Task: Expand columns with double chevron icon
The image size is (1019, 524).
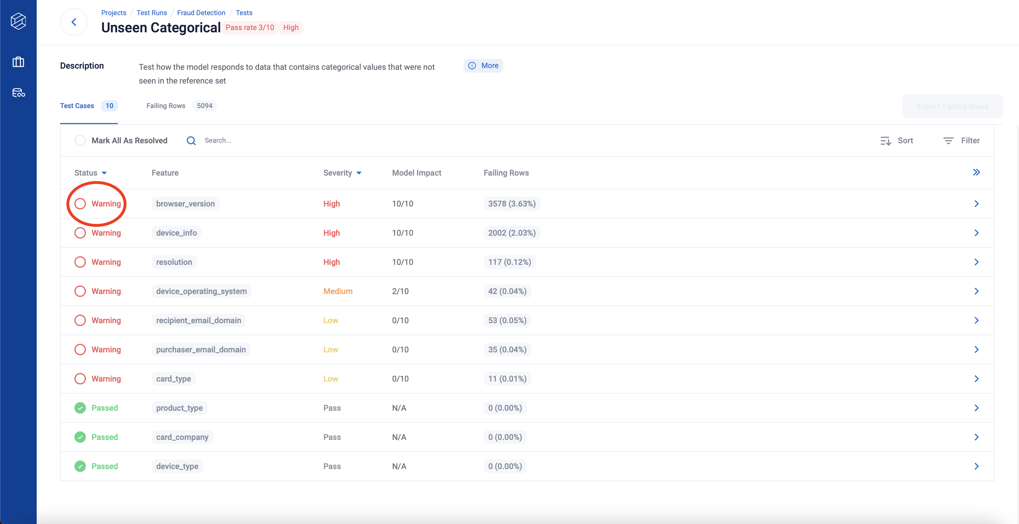Action: click(x=976, y=172)
